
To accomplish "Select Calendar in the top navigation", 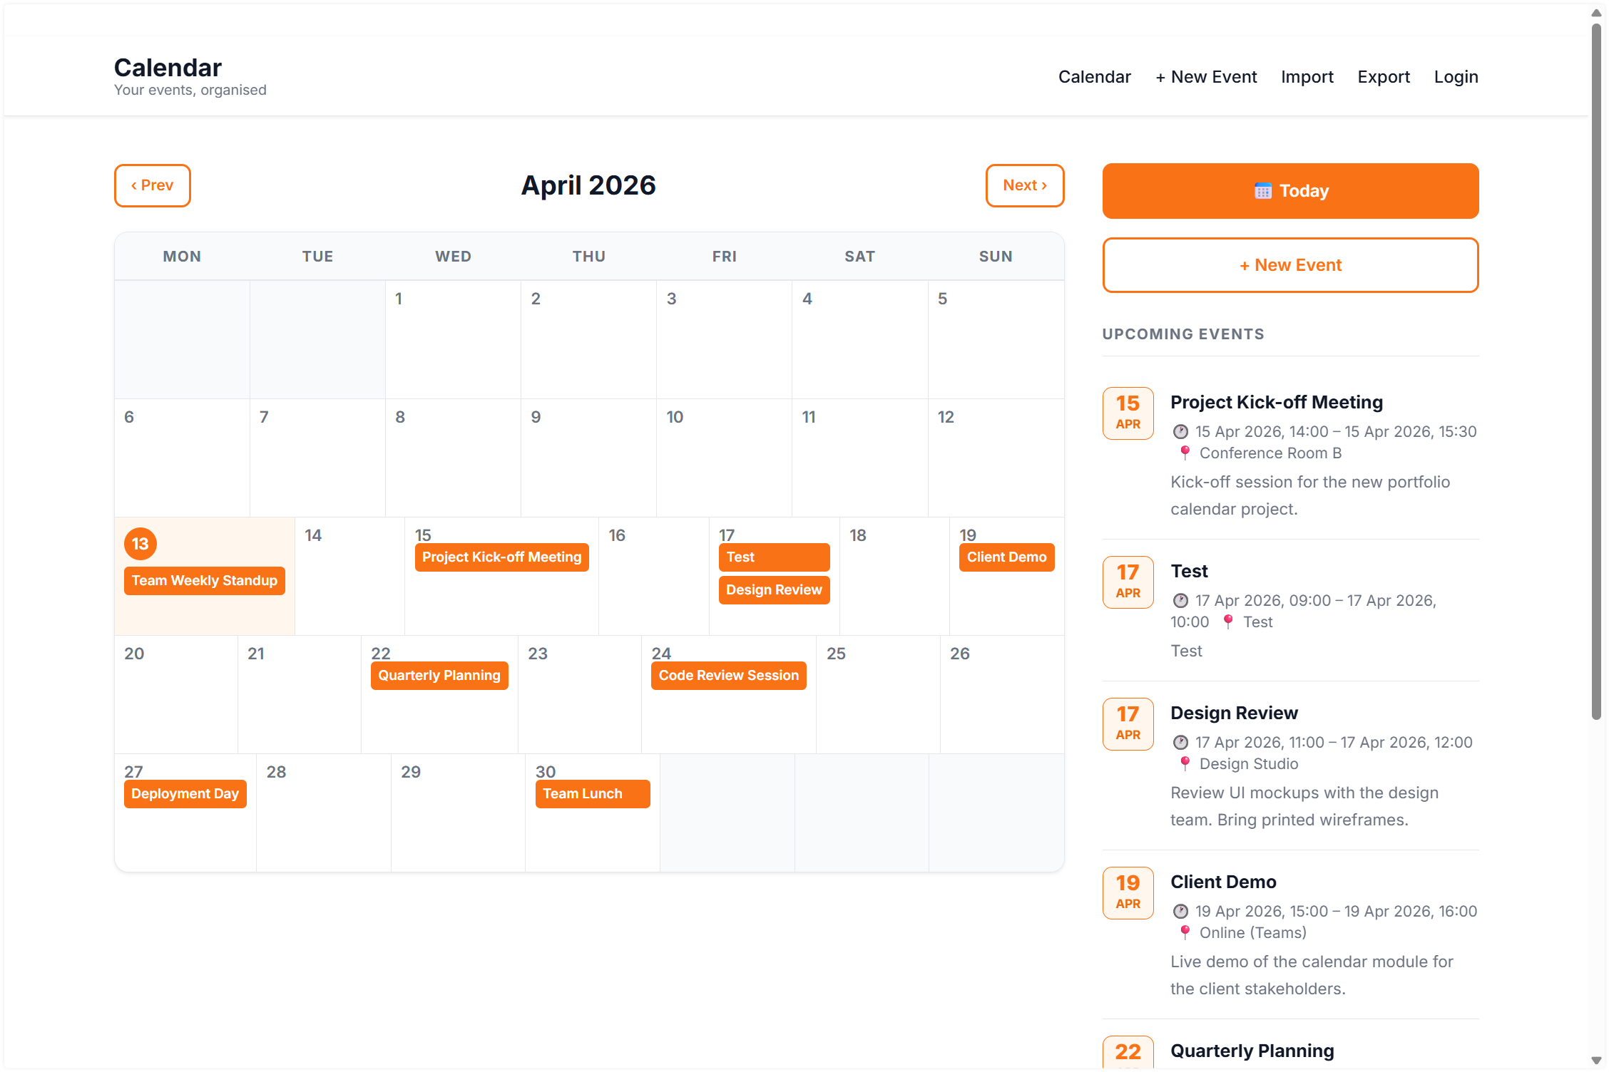I will click(1095, 76).
